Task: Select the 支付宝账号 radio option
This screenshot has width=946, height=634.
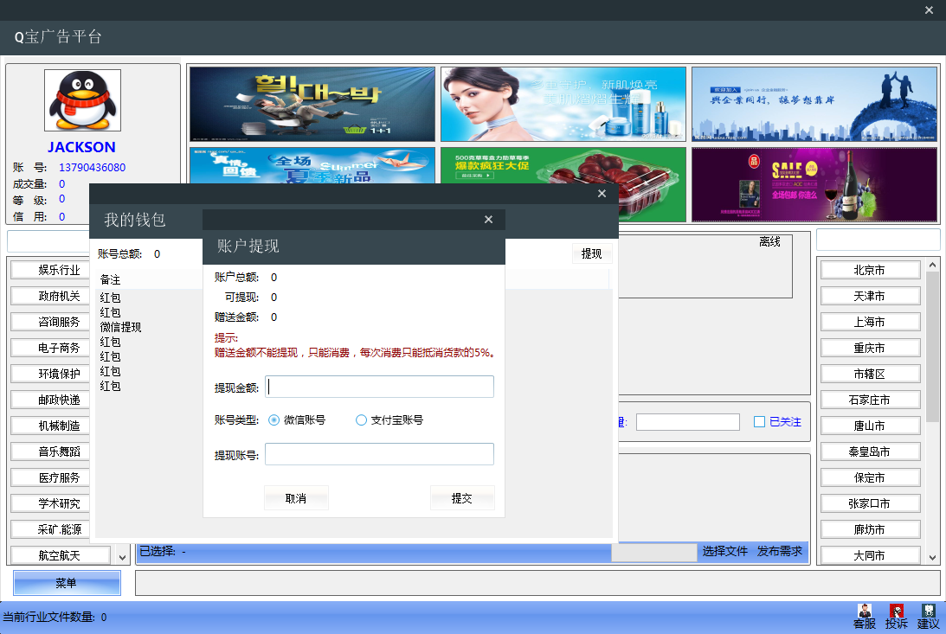Action: pyautogui.click(x=362, y=420)
